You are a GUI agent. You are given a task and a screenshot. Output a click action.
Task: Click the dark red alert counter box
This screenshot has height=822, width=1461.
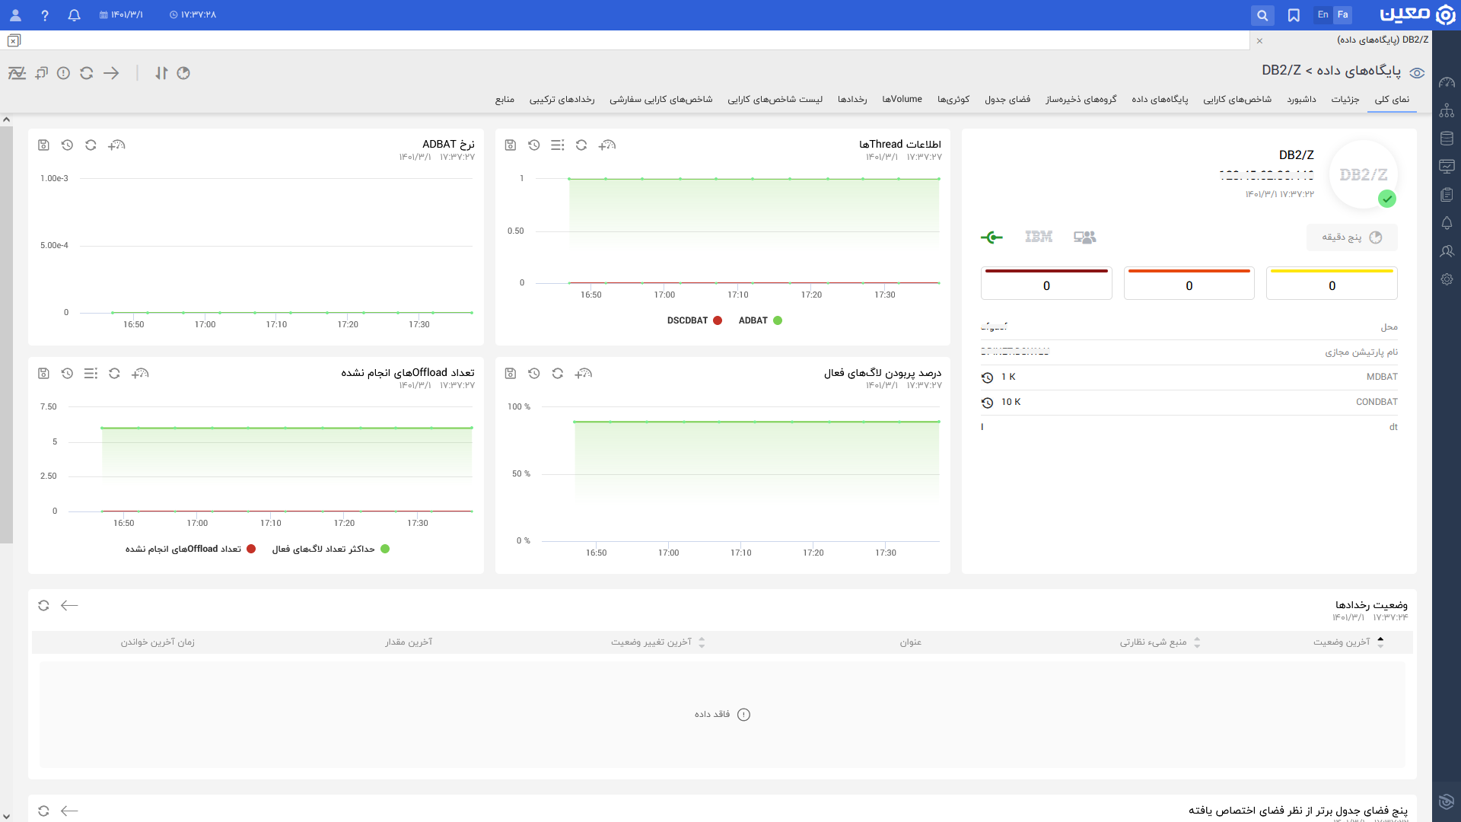(1046, 283)
